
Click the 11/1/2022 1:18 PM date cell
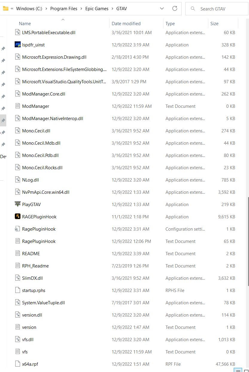[130, 217]
